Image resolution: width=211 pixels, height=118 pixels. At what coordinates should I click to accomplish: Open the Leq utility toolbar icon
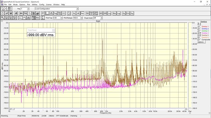coord(109,13)
